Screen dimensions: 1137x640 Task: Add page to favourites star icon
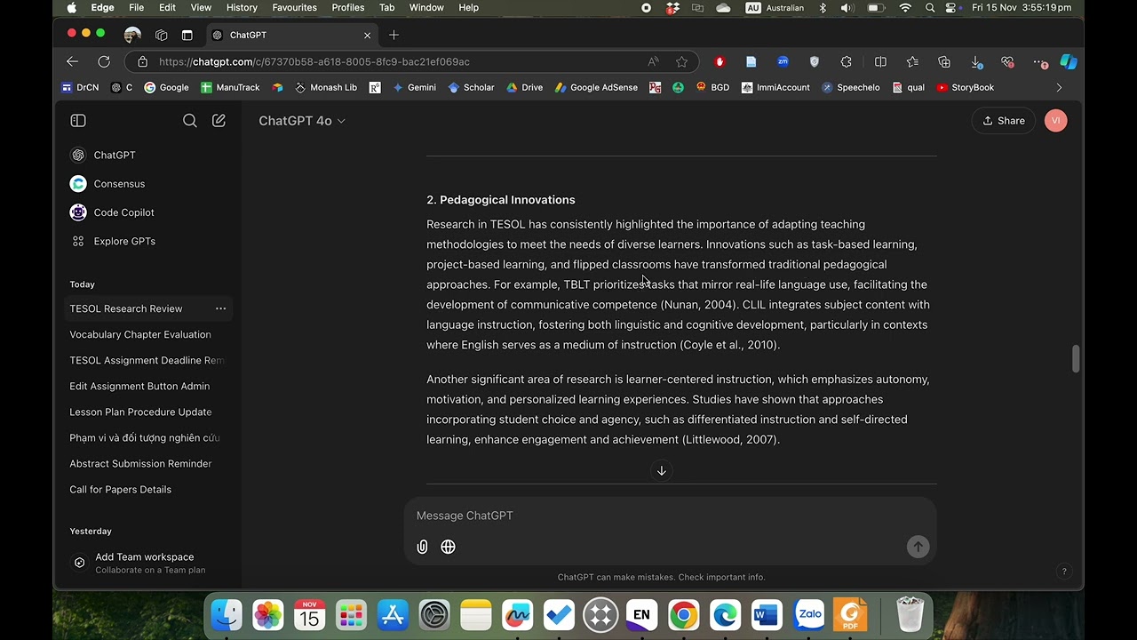[681, 61]
